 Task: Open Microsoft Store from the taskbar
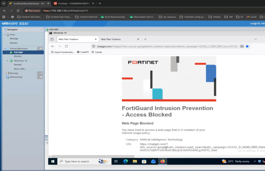(x=144, y=161)
